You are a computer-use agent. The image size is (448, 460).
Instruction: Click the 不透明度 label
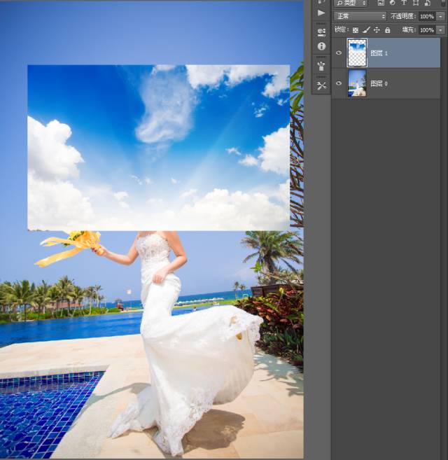point(403,16)
